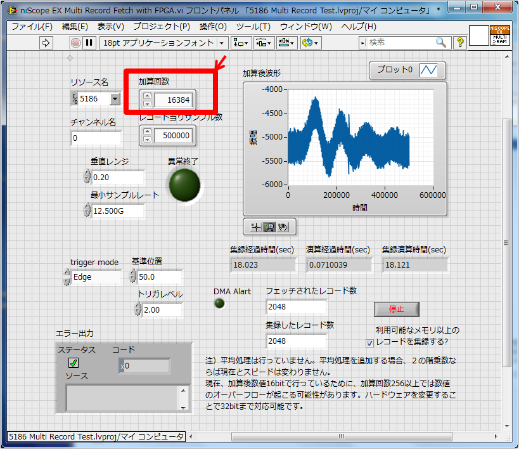Click the チャンネル名 field showing 0
519x449 pixels.
coord(96,138)
